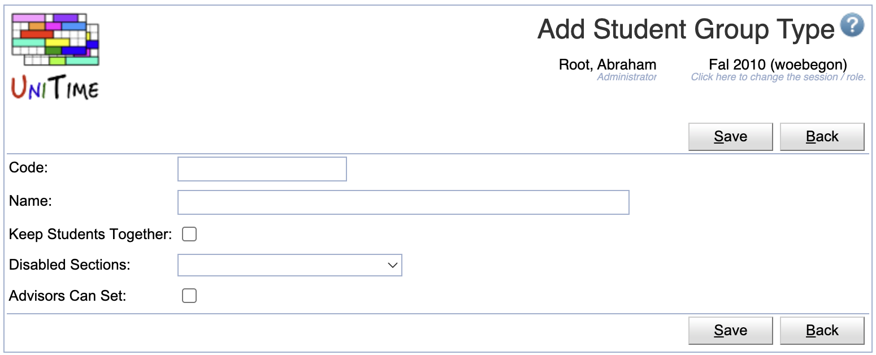Focus the Code text field

click(262, 169)
